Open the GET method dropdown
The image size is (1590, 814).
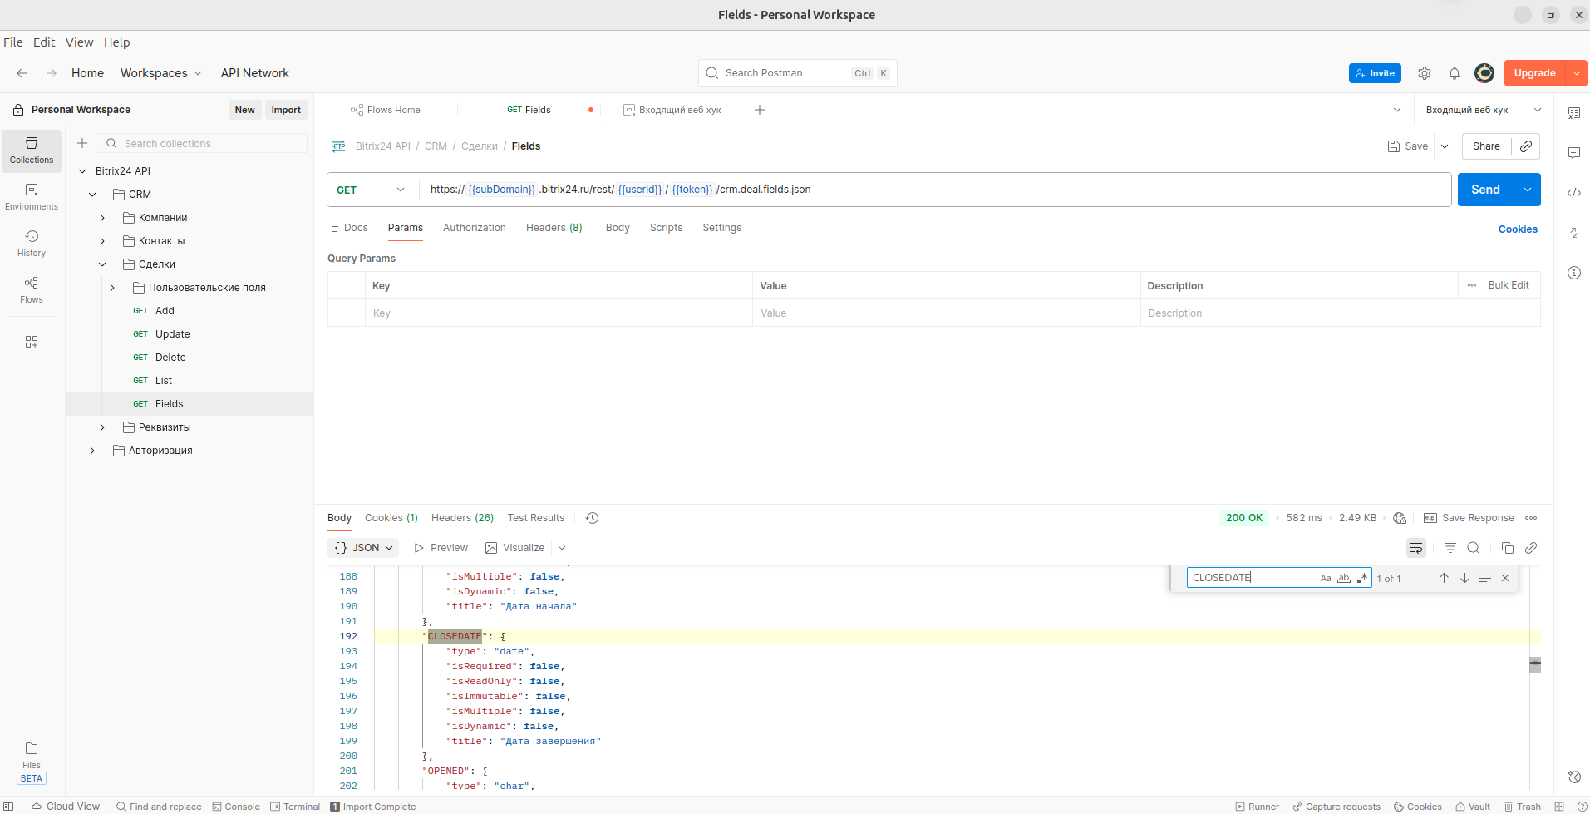click(x=372, y=190)
